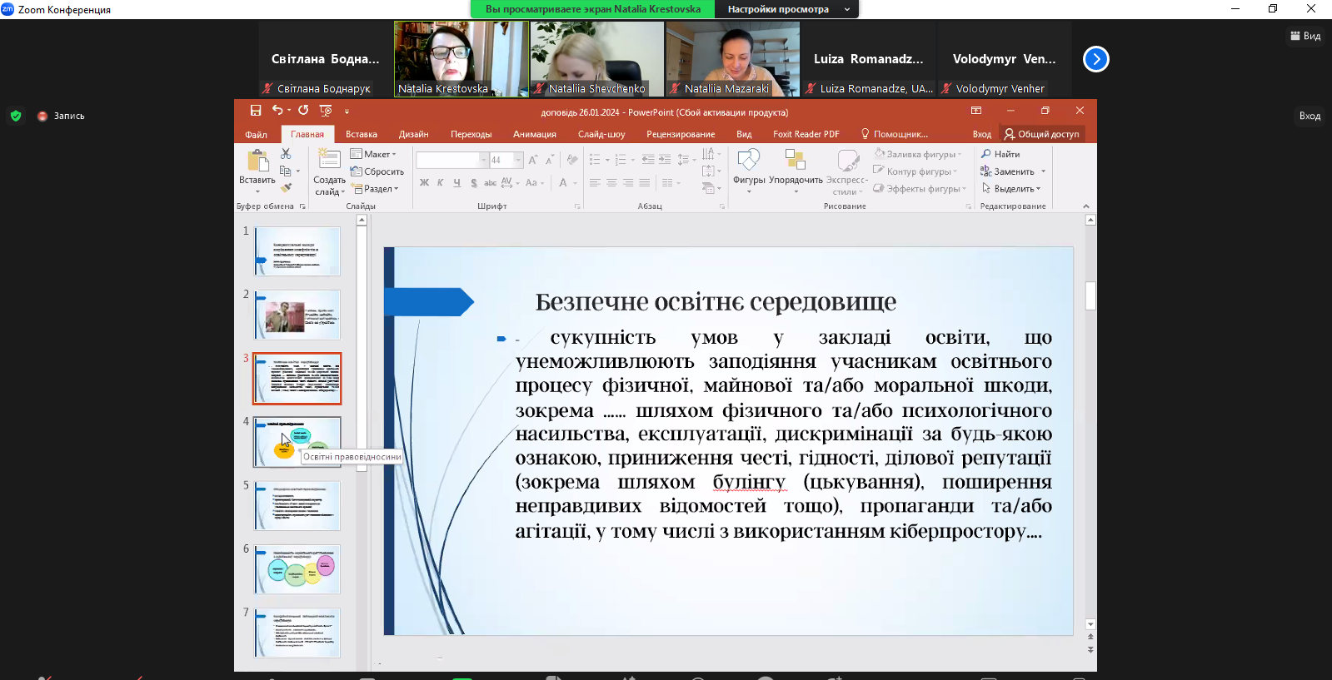The height and width of the screenshot is (680, 1332).
Task: Switch to the Дизайн tab
Action: point(414,134)
